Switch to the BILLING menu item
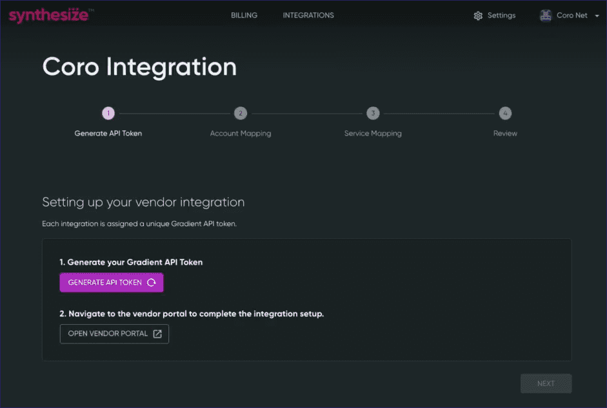Viewport: 607px width, 408px height. tap(244, 15)
